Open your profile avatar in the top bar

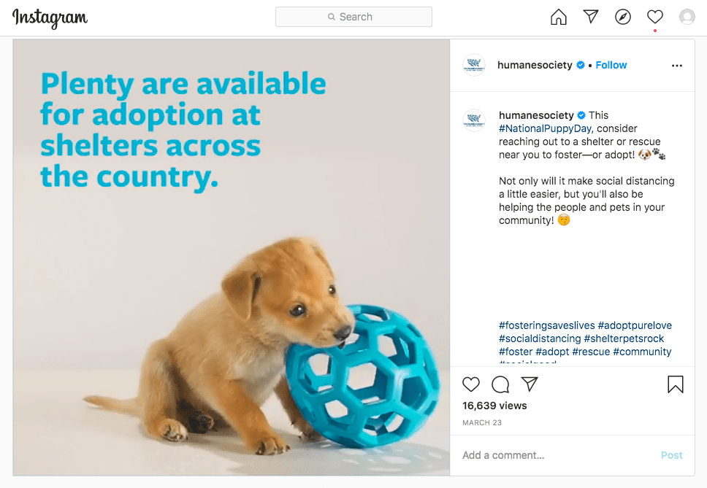pos(687,17)
